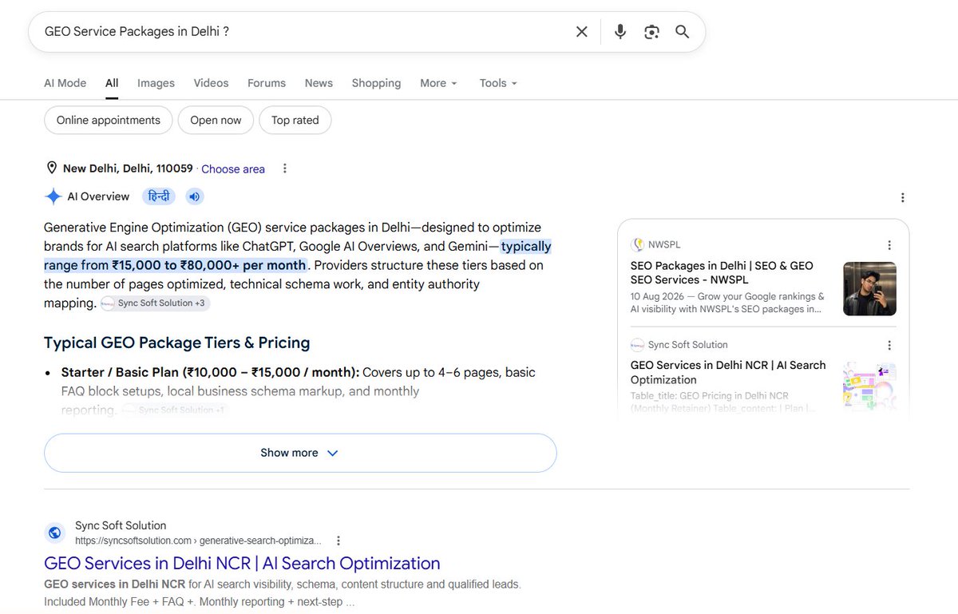Apply Top rated filter chip
Viewport: 958px width, 614px height.
[x=295, y=121]
